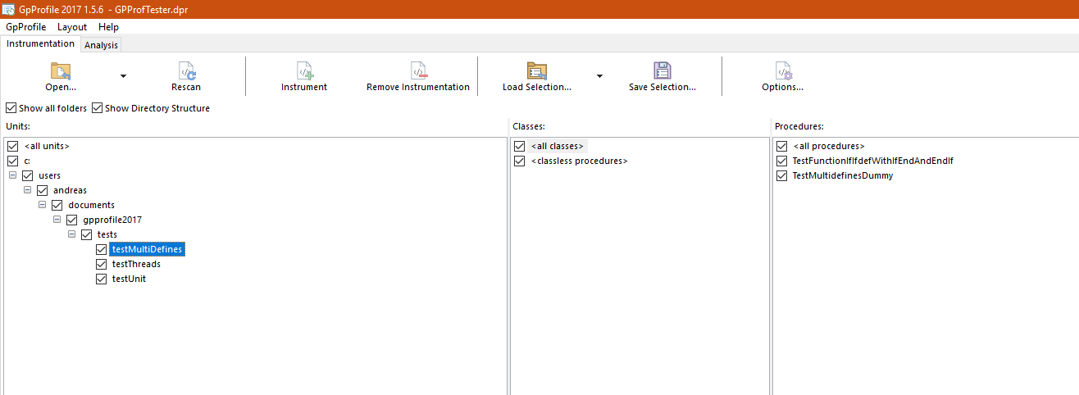Click the Load Selection... button label
The width and height of the screenshot is (1079, 395).
537,87
